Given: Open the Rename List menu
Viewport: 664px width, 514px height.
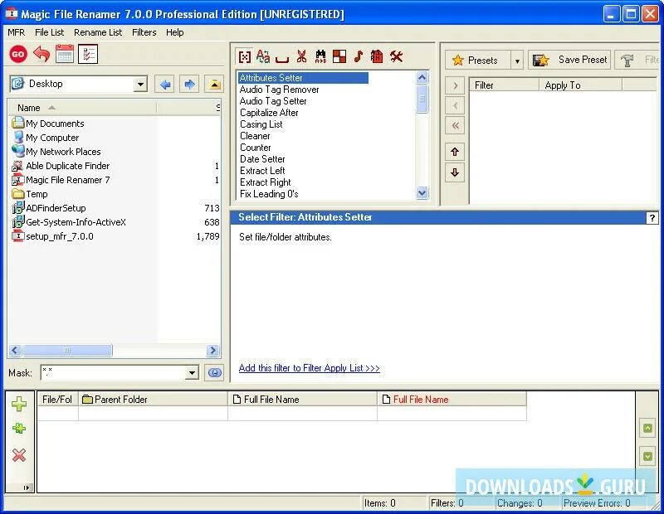Looking at the screenshot, I should 98,32.
